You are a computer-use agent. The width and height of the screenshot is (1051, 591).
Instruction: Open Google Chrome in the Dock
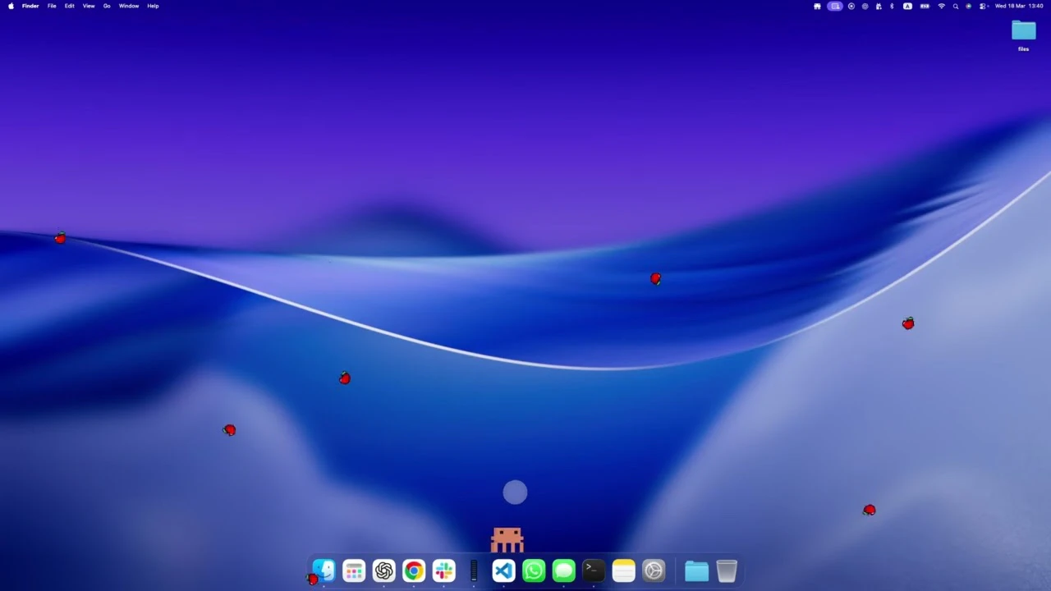pos(414,570)
